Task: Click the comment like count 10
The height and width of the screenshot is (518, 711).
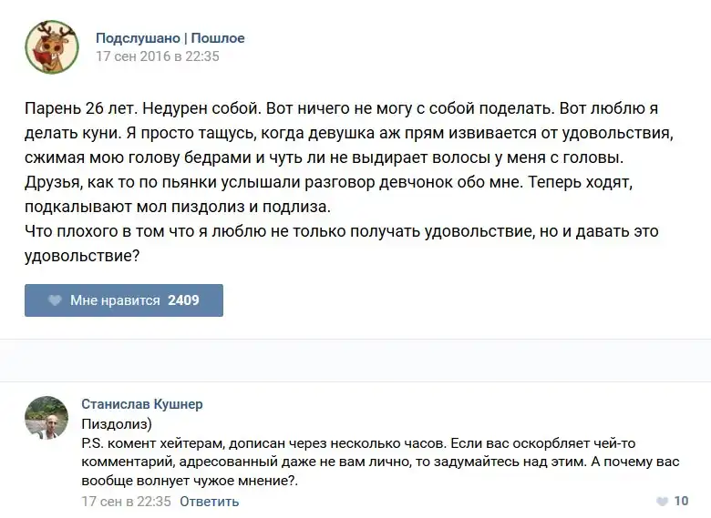Action: [681, 502]
